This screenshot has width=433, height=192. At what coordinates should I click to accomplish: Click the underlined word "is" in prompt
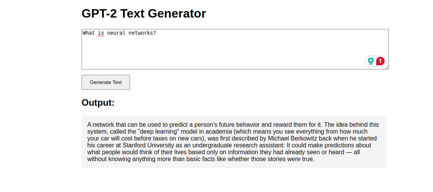tap(101, 33)
